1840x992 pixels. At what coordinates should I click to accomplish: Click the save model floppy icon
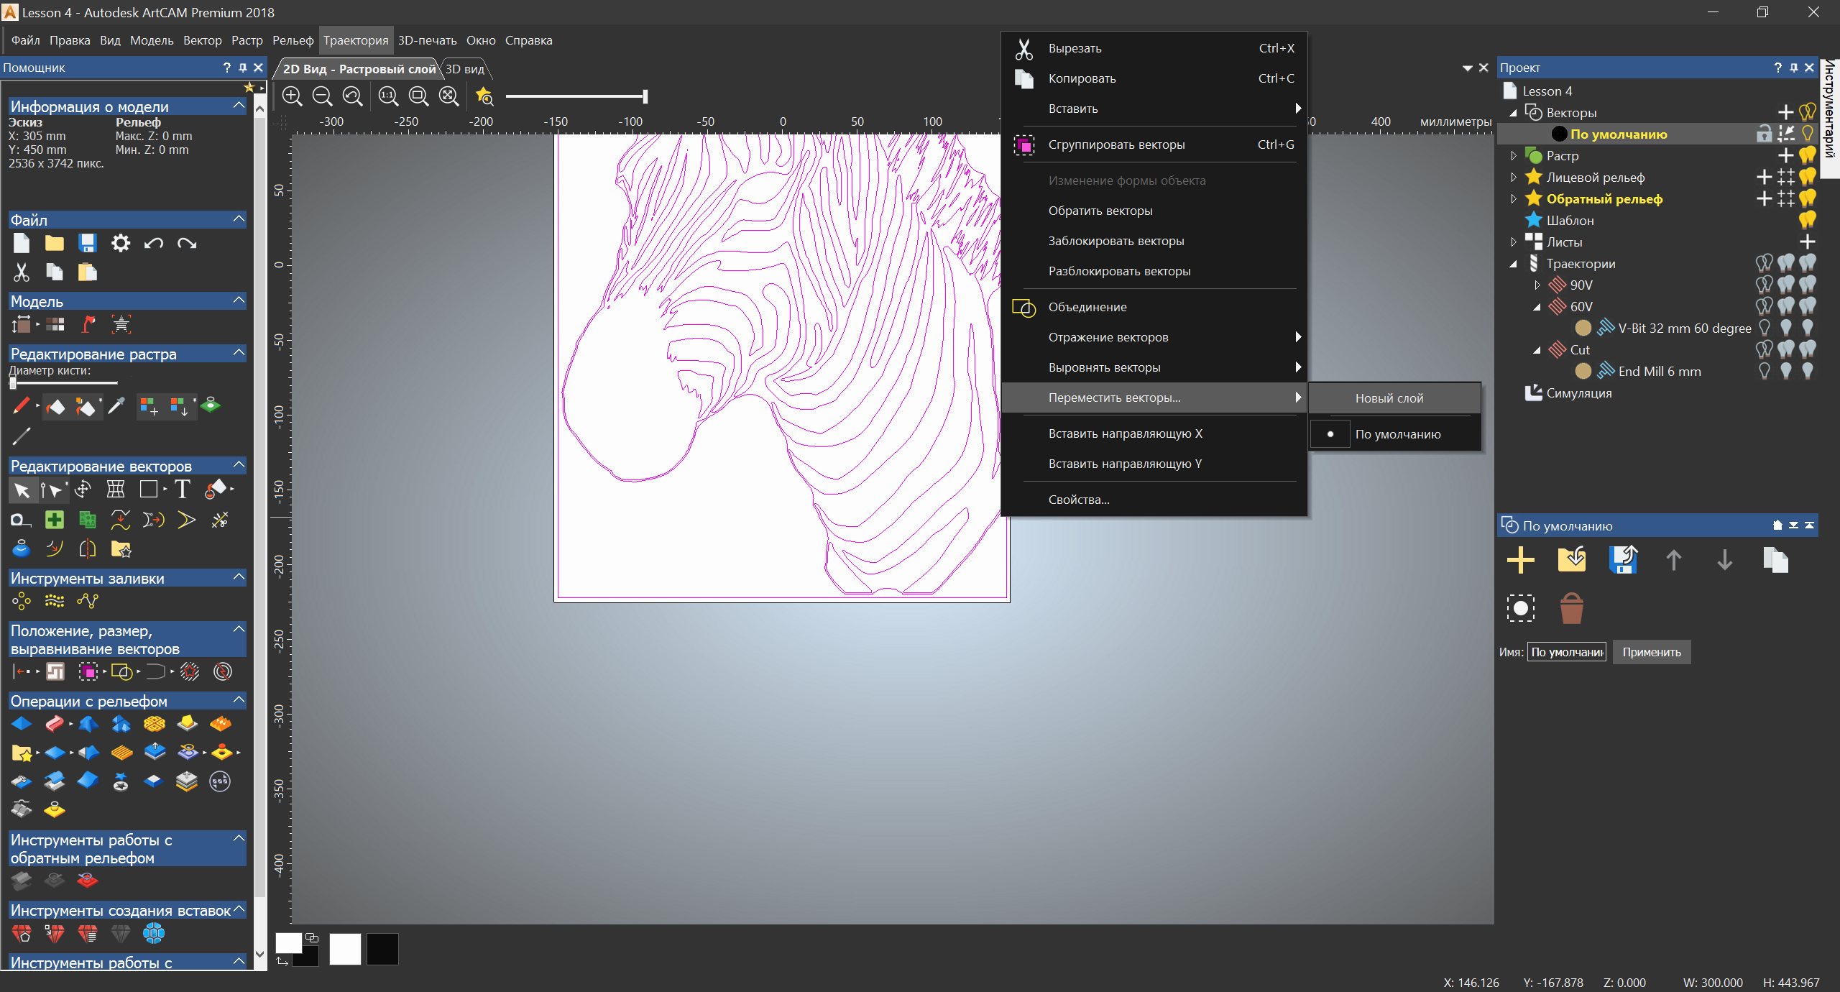click(x=88, y=243)
